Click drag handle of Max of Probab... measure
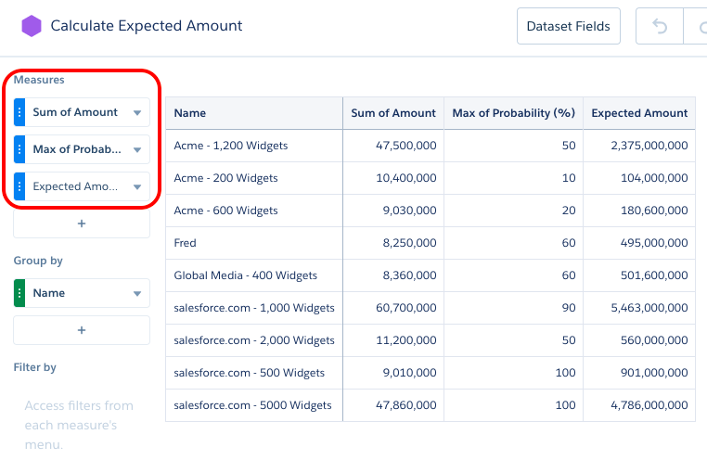 click(x=19, y=149)
